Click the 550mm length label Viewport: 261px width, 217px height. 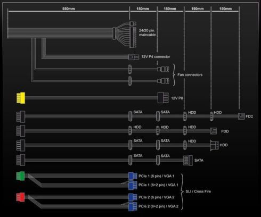(69, 9)
